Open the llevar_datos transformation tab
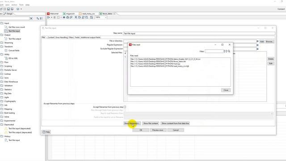286x161 pixels. point(107,14)
